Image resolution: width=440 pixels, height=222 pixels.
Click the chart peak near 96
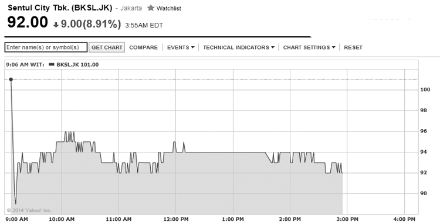coord(70,131)
